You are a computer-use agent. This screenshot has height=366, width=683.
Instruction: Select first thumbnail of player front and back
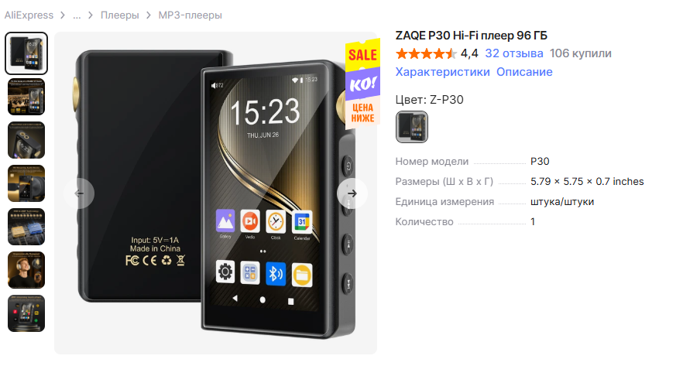26,53
